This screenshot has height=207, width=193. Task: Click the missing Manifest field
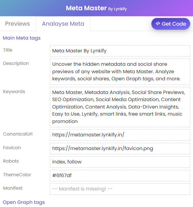click(120, 189)
